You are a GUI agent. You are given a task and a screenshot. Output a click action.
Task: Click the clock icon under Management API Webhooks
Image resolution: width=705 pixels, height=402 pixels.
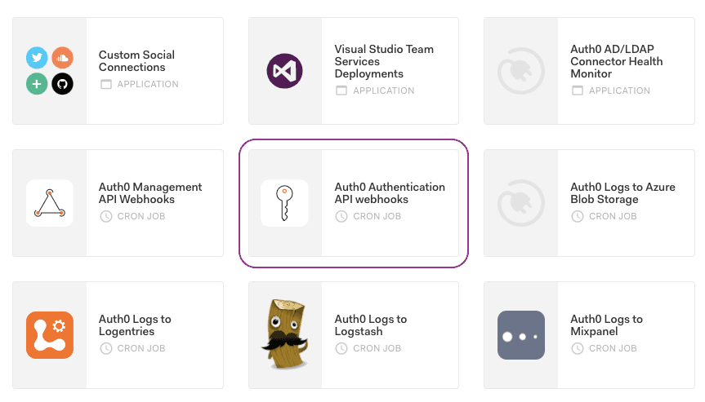tap(106, 216)
